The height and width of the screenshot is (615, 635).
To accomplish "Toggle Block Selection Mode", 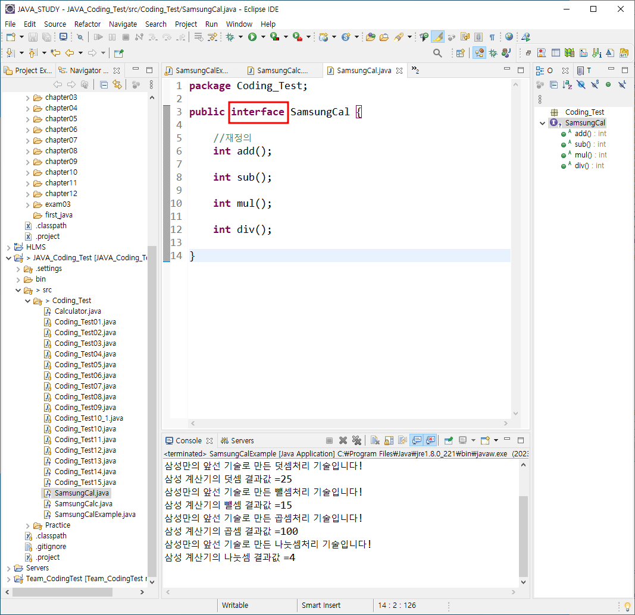I will 478,37.
